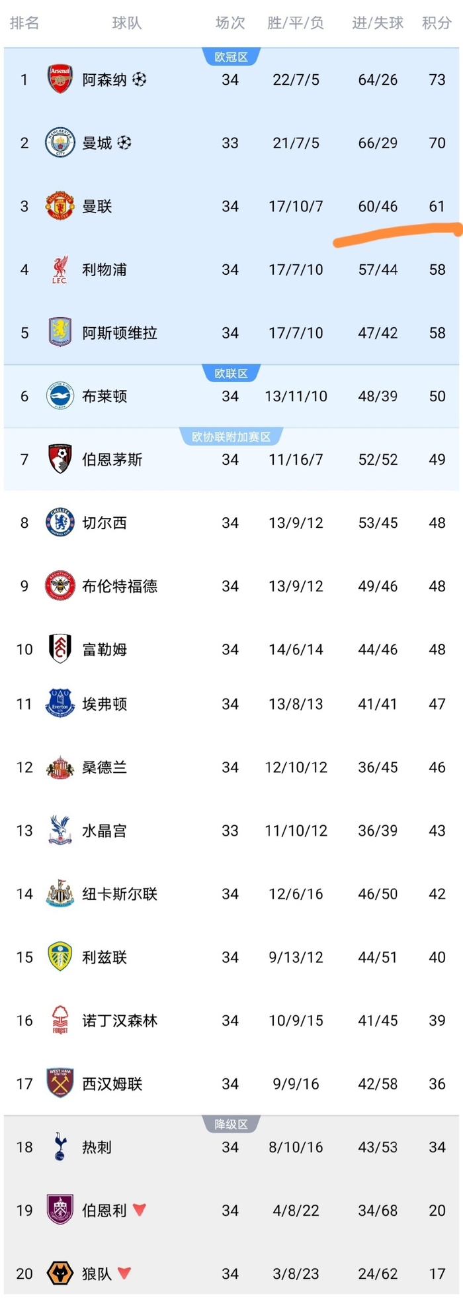Click the Aston Villa club crest

click(x=60, y=332)
